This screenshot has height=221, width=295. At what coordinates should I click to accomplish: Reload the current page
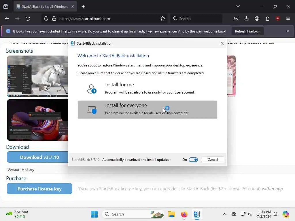tap(28, 19)
